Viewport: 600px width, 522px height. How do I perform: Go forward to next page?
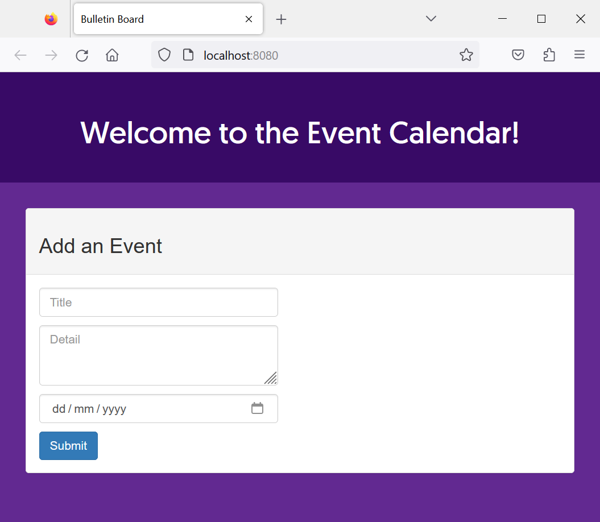click(51, 55)
